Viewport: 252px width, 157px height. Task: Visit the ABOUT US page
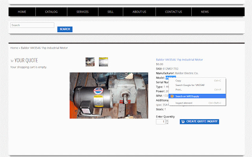[x=139, y=12]
